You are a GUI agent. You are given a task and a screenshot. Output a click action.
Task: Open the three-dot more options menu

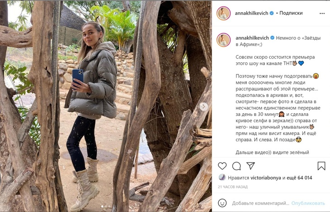(x=322, y=14)
